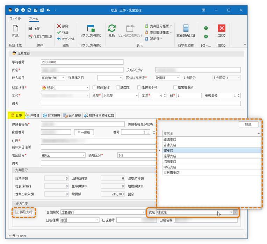Open the 支弁区分帳票 menu
The image size is (267, 244).
pos(158,26)
